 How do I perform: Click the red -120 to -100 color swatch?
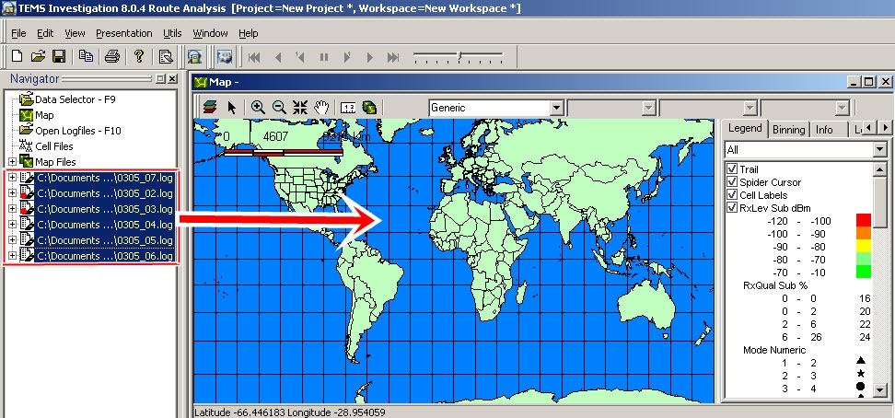pyautogui.click(x=864, y=221)
